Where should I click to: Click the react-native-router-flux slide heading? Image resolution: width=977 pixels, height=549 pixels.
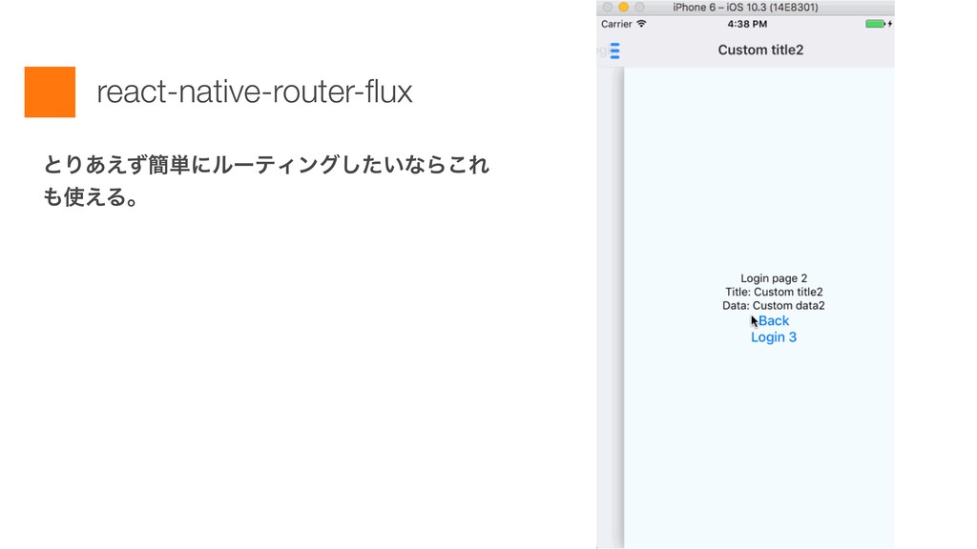[254, 91]
